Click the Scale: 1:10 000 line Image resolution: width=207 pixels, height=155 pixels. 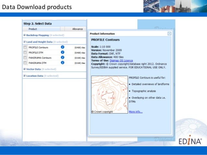101,47
